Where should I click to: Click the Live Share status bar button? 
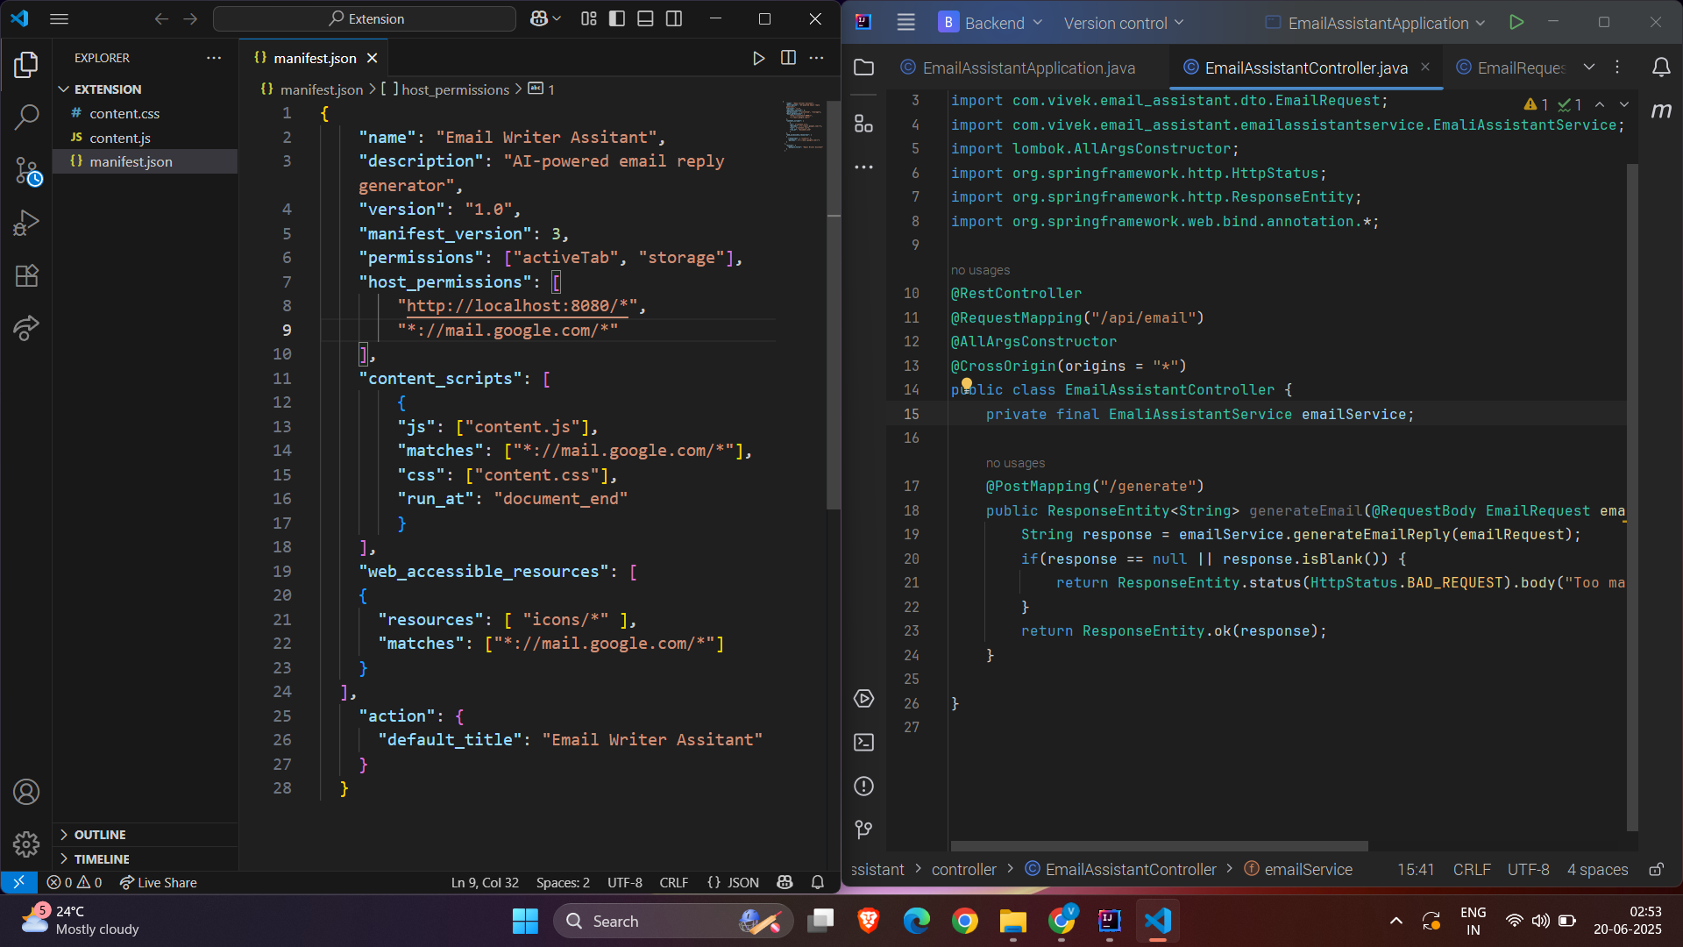click(x=158, y=882)
